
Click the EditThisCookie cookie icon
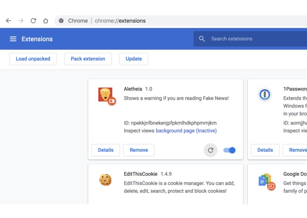(105, 180)
